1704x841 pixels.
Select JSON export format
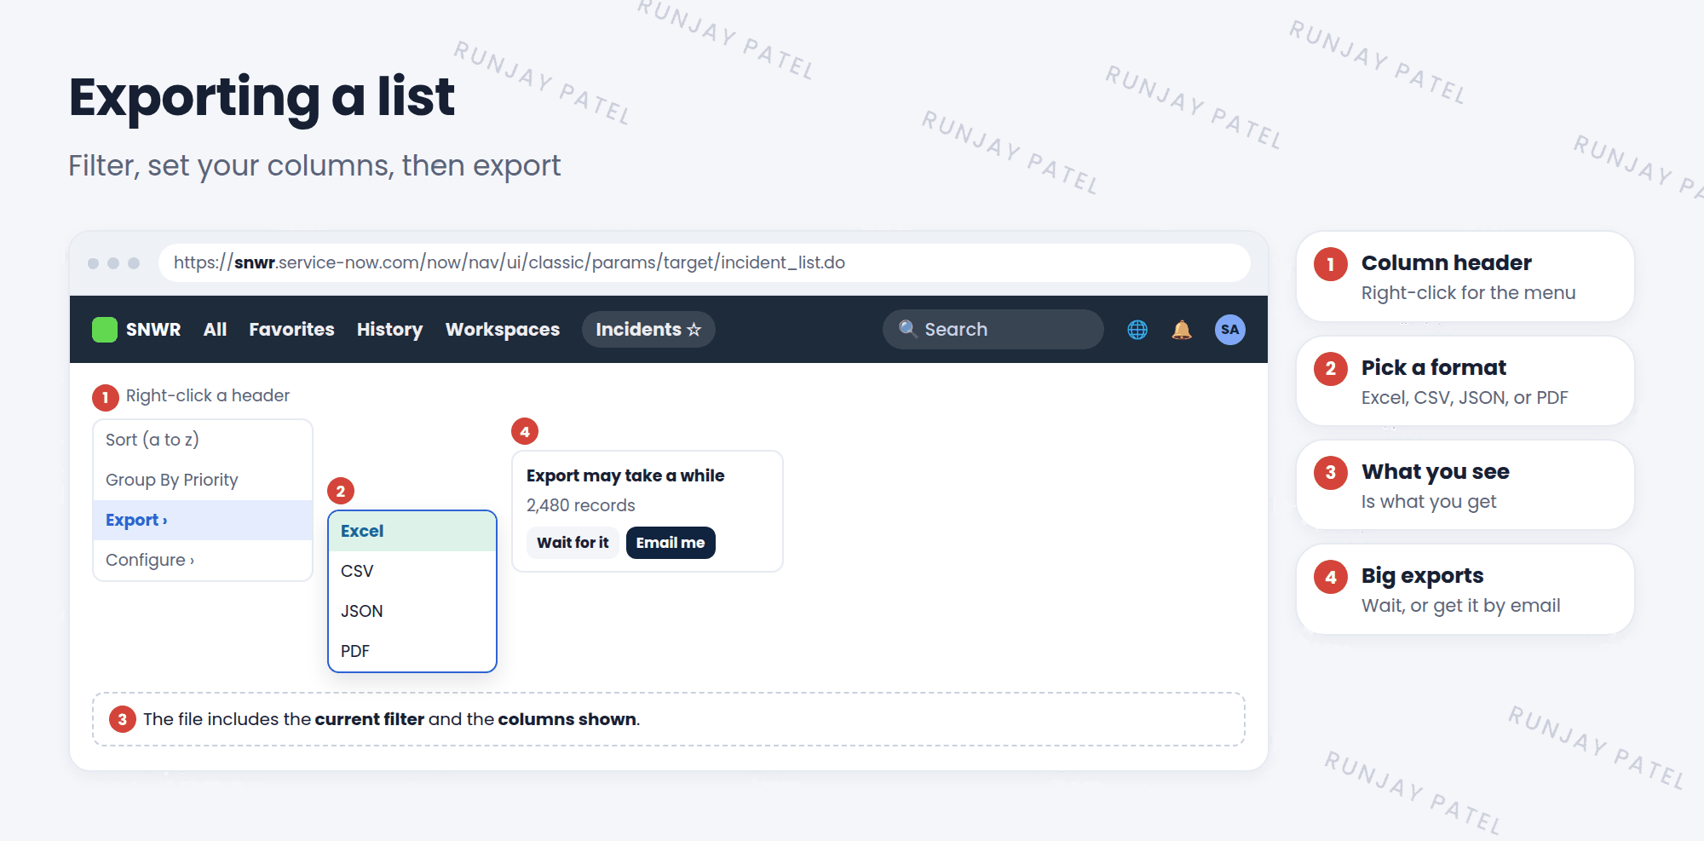pos(412,611)
